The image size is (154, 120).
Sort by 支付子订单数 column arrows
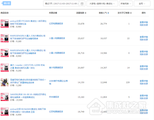pos(131,13)
